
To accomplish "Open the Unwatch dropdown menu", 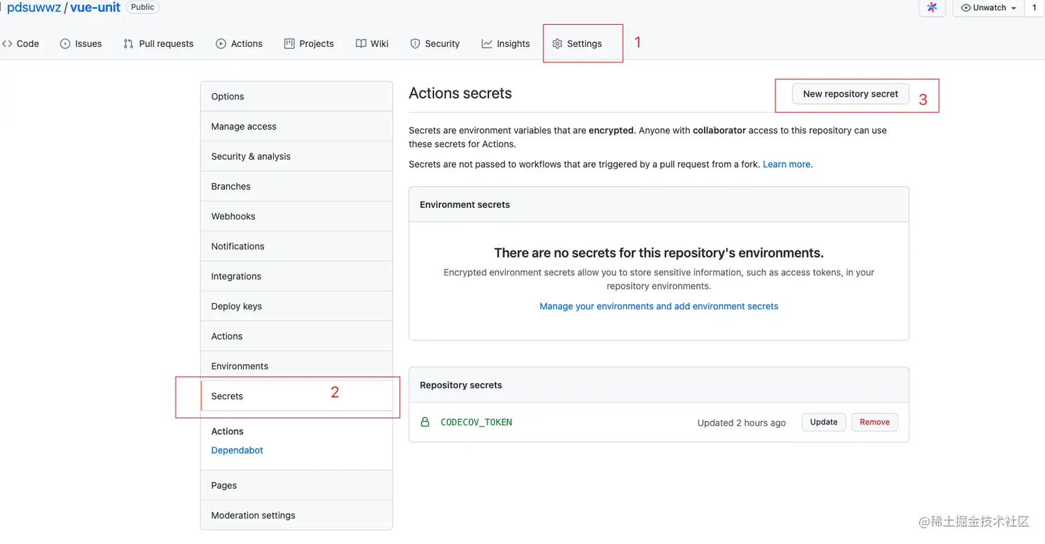I will [x=989, y=8].
